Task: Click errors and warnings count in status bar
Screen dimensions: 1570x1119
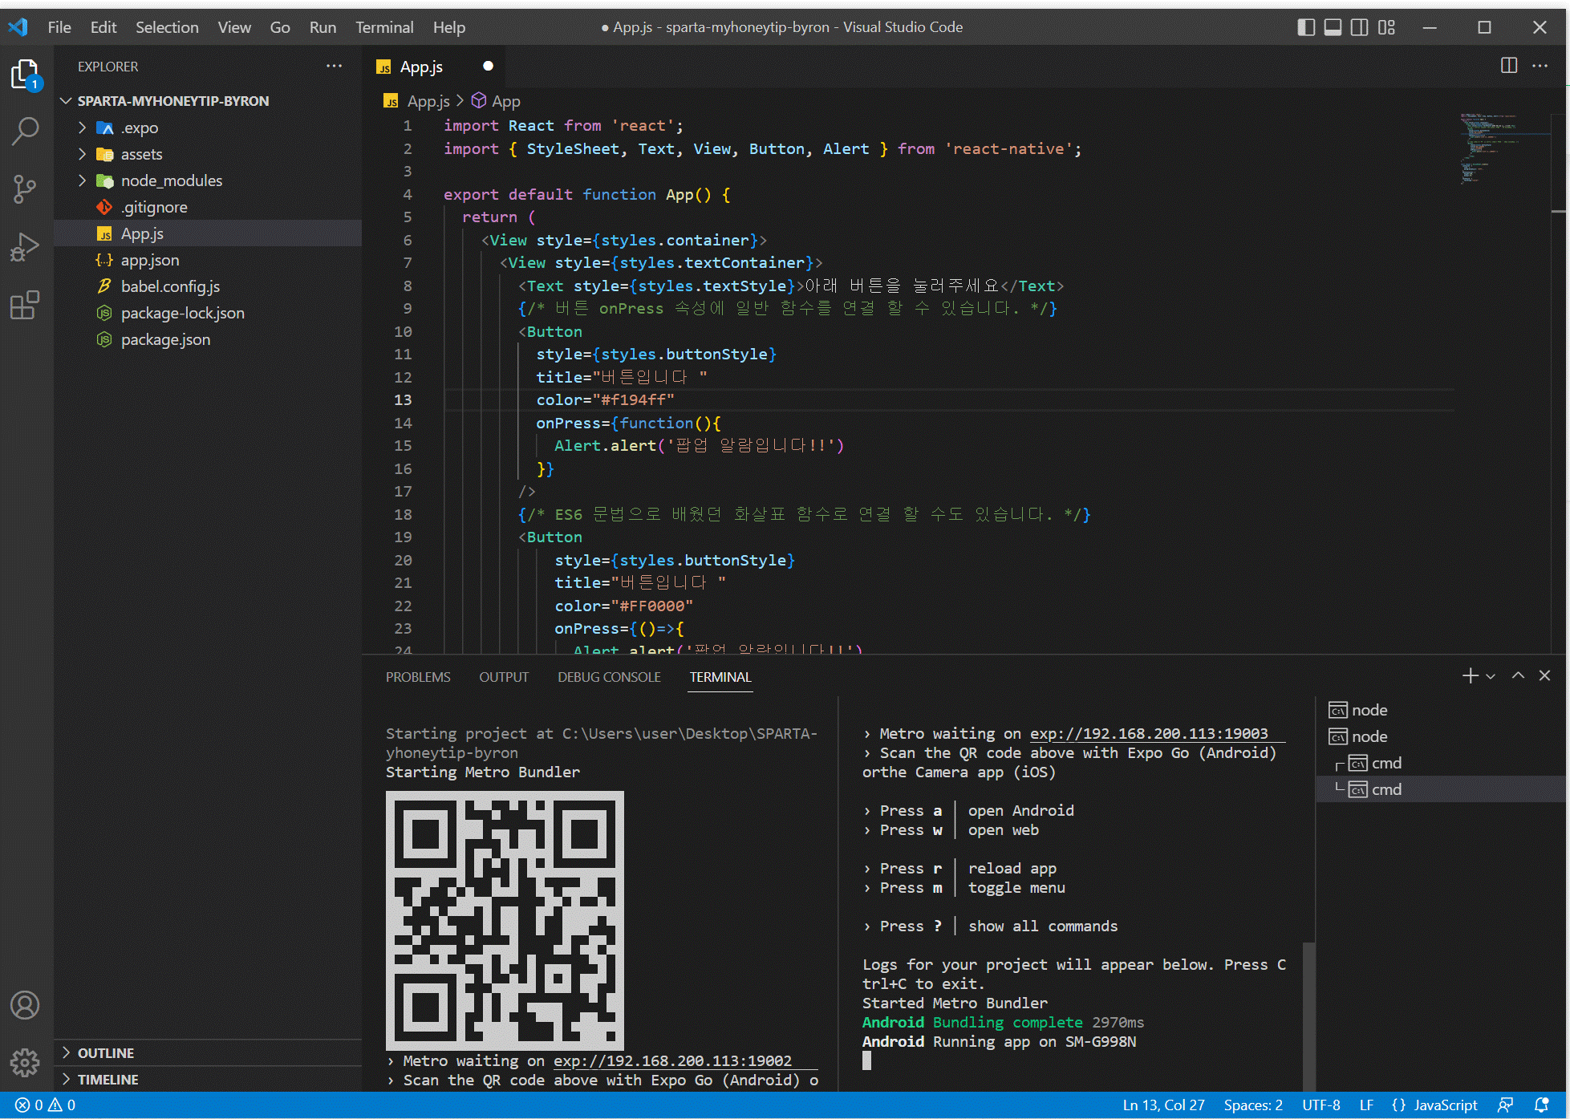Action: tap(46, 1105)
